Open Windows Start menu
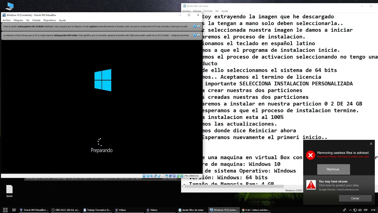This screenshot has width=378, height=213. click(5, 210)
